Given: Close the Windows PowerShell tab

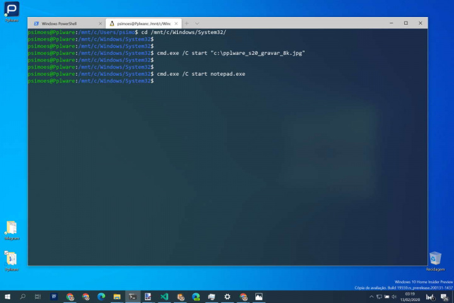Looking at the screenshot, I should click(100, 23).
